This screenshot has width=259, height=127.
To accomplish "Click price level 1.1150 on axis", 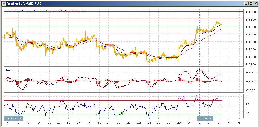I will point(250,34).
